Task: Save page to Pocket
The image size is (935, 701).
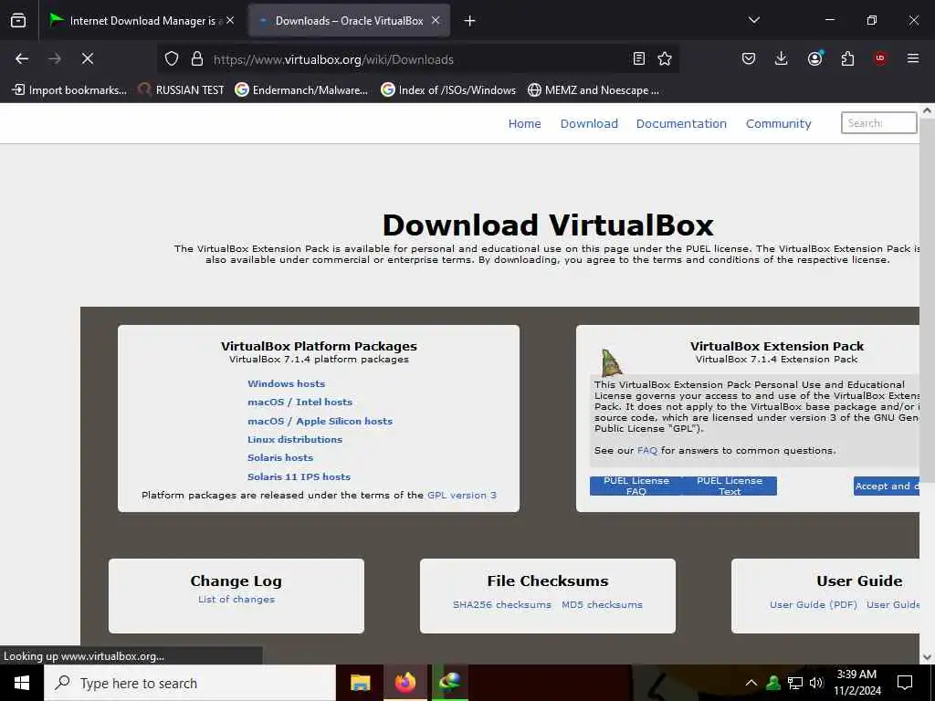Action: pyautogui.click(x=749, y=58)
